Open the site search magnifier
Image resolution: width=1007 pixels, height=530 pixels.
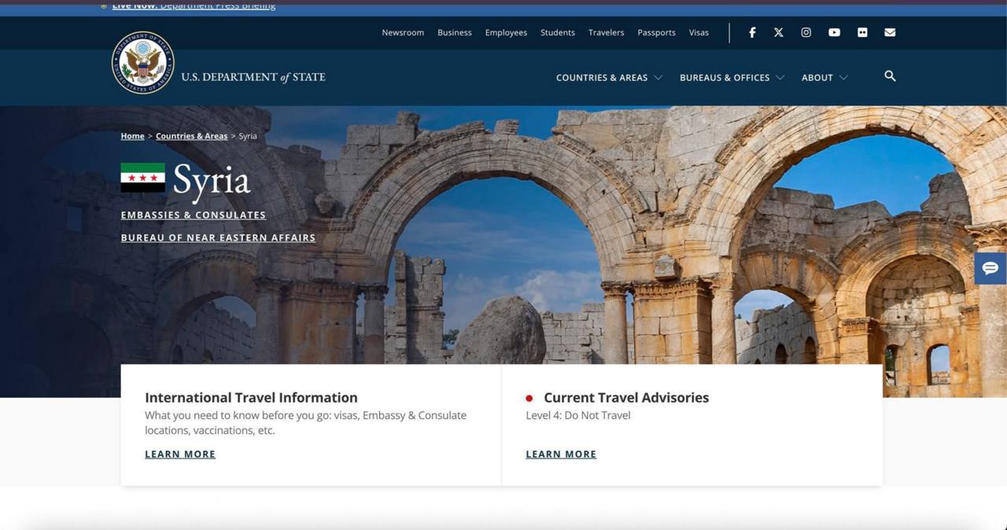click(x=890, y=76)
